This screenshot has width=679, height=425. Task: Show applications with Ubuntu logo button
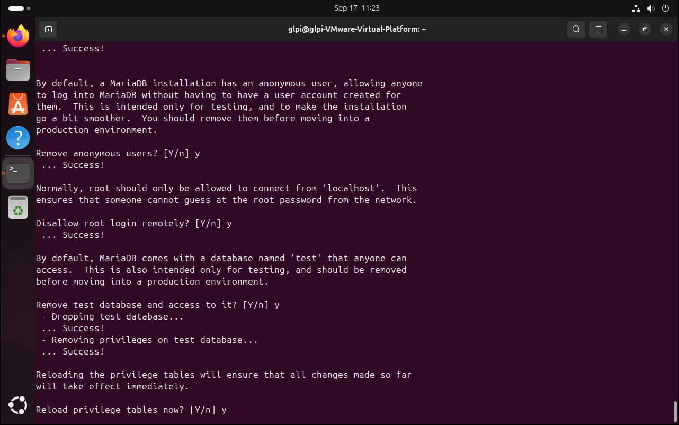(x=18, y=405)
